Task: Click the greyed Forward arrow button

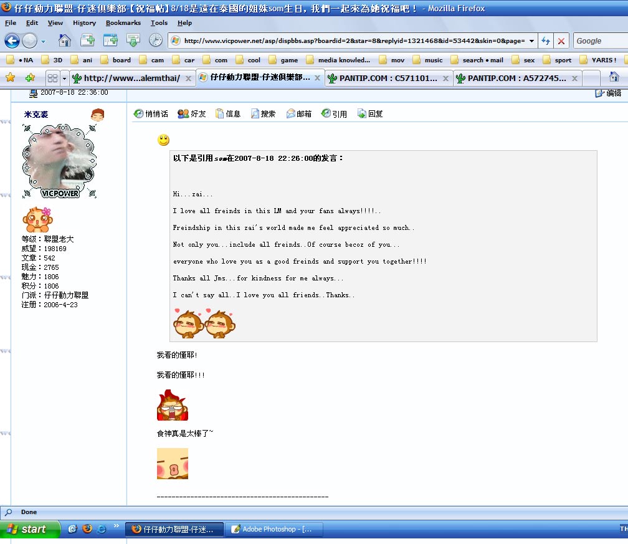Action: coord(30,41)
